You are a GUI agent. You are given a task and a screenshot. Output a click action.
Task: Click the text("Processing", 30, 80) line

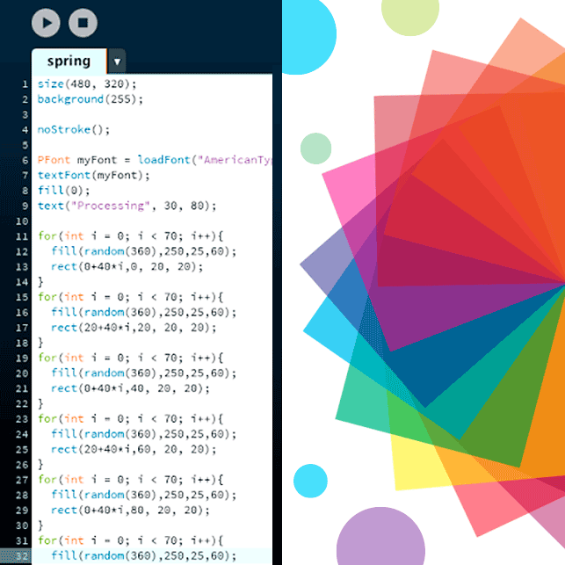tap(127, 206)
